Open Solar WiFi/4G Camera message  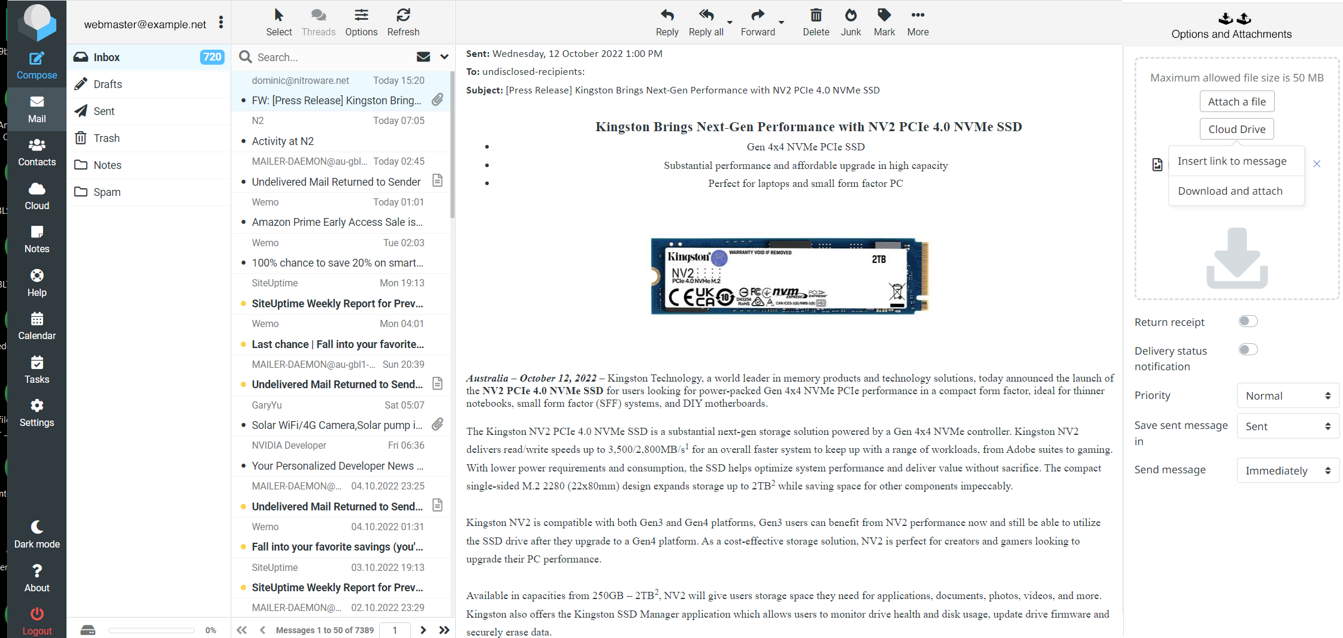point(341,415)
